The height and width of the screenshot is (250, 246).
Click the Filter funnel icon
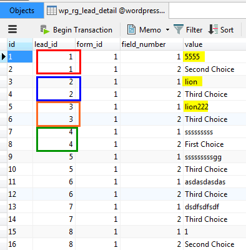pyautogui.click(x=179, y=29)
